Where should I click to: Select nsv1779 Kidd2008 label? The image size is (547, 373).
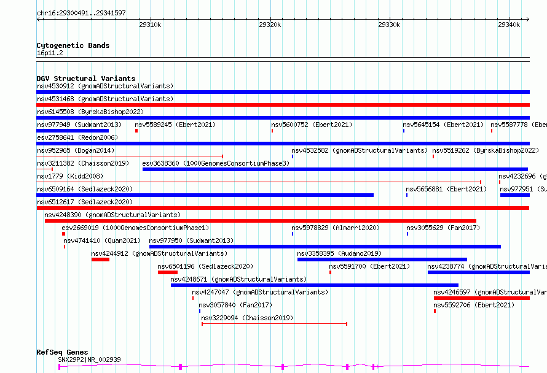pyautogui.click(x=70, y=176)
